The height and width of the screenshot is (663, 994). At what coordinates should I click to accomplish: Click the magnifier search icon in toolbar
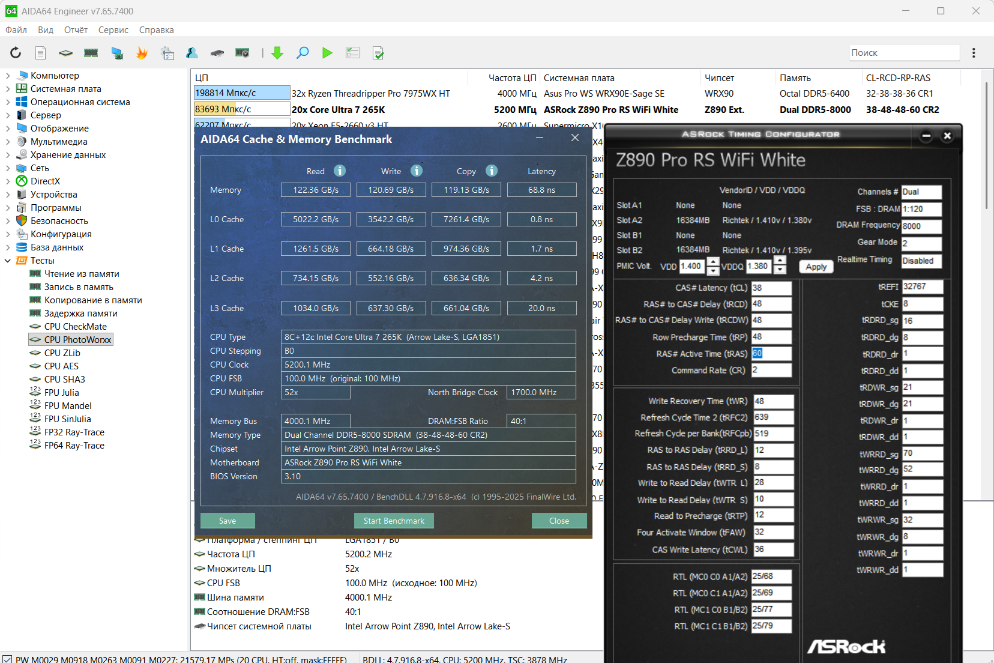click(x=303, y=53)
